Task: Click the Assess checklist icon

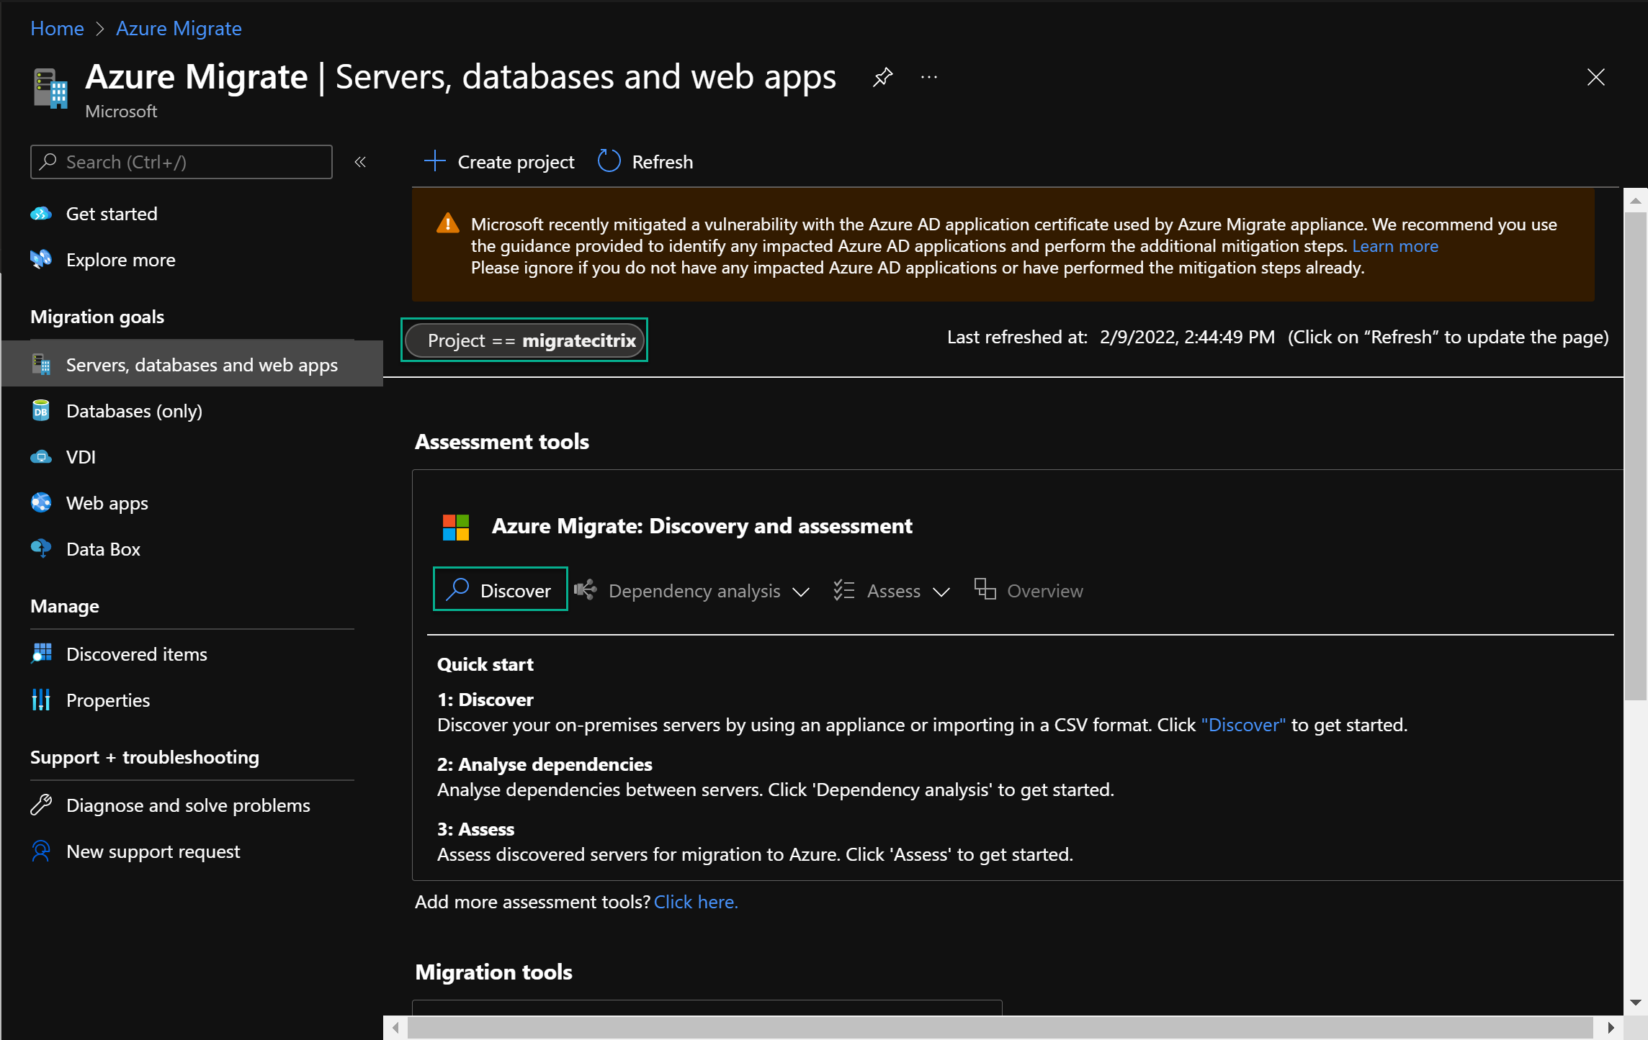Action: tap(843, 590)
